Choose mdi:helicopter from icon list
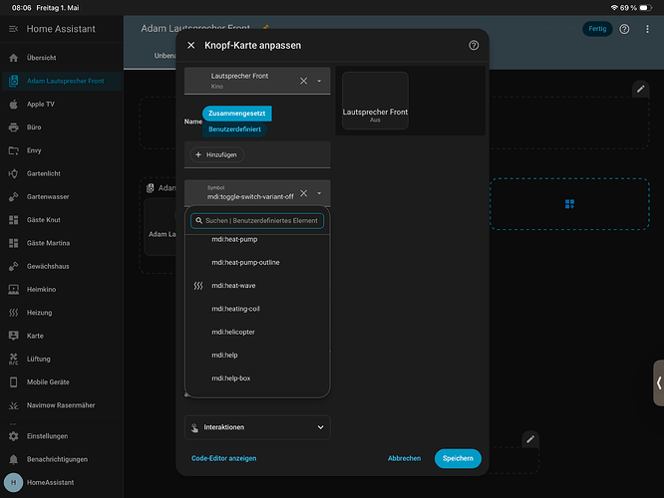 pos(257,332)
